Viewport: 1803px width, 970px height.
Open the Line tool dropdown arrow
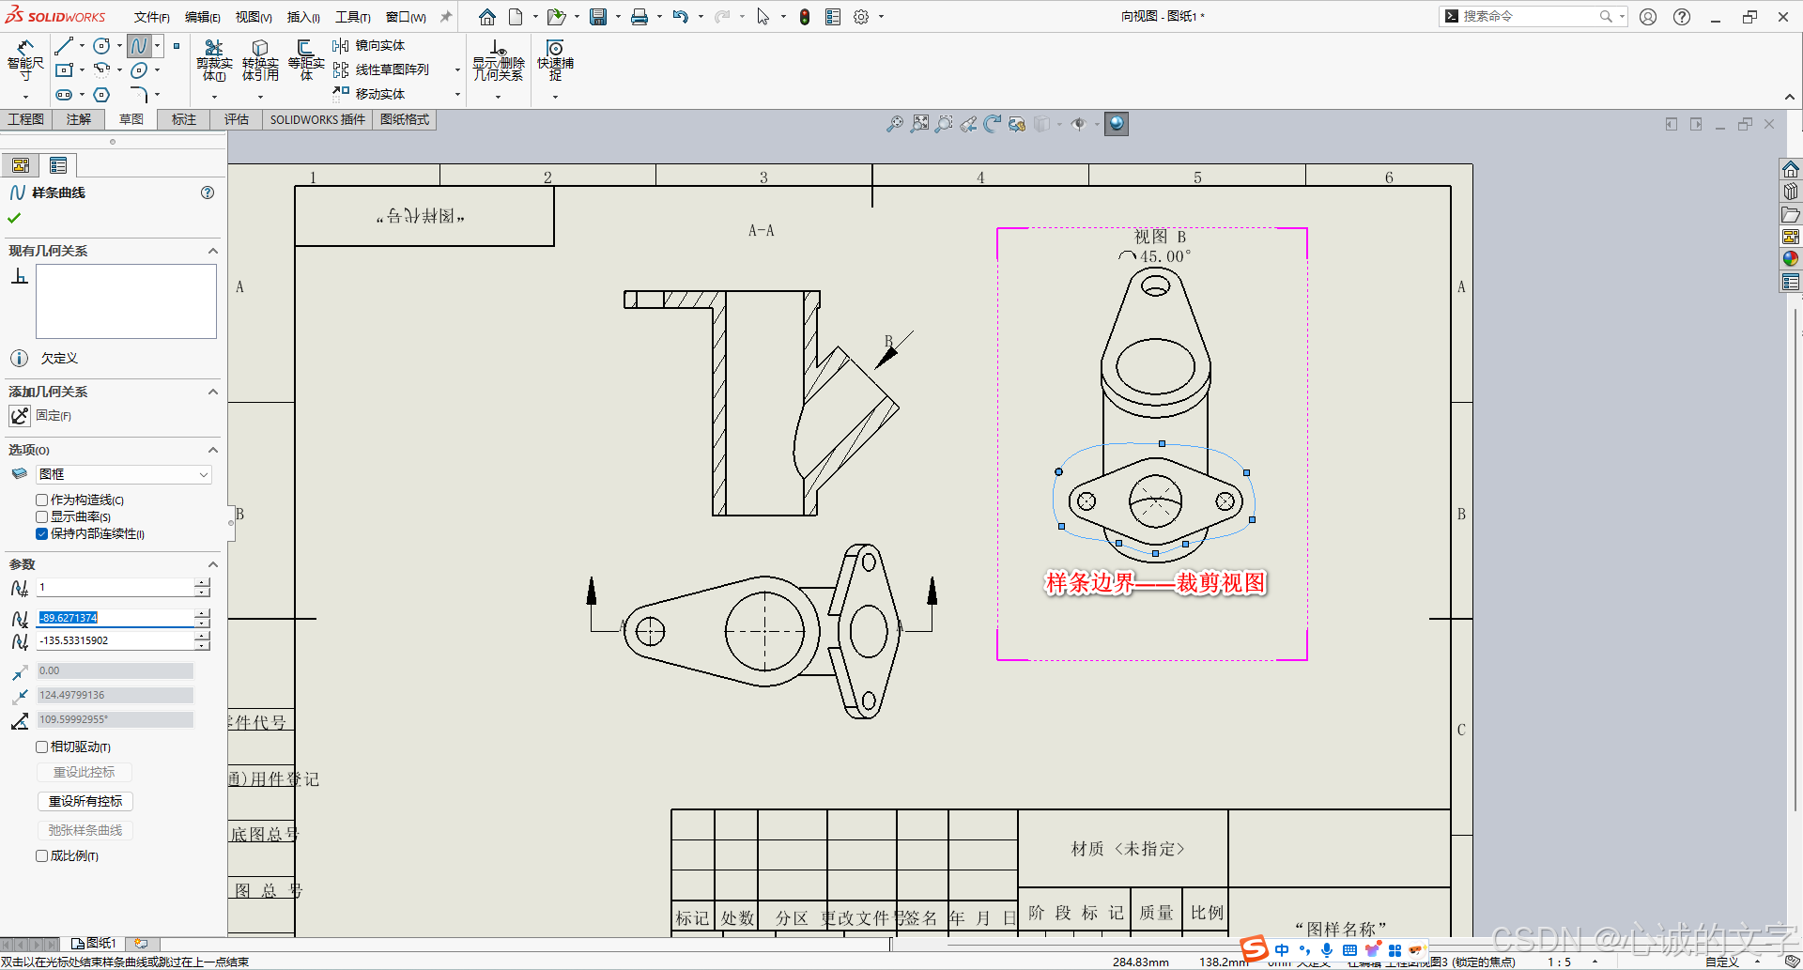tap(82, 46)
